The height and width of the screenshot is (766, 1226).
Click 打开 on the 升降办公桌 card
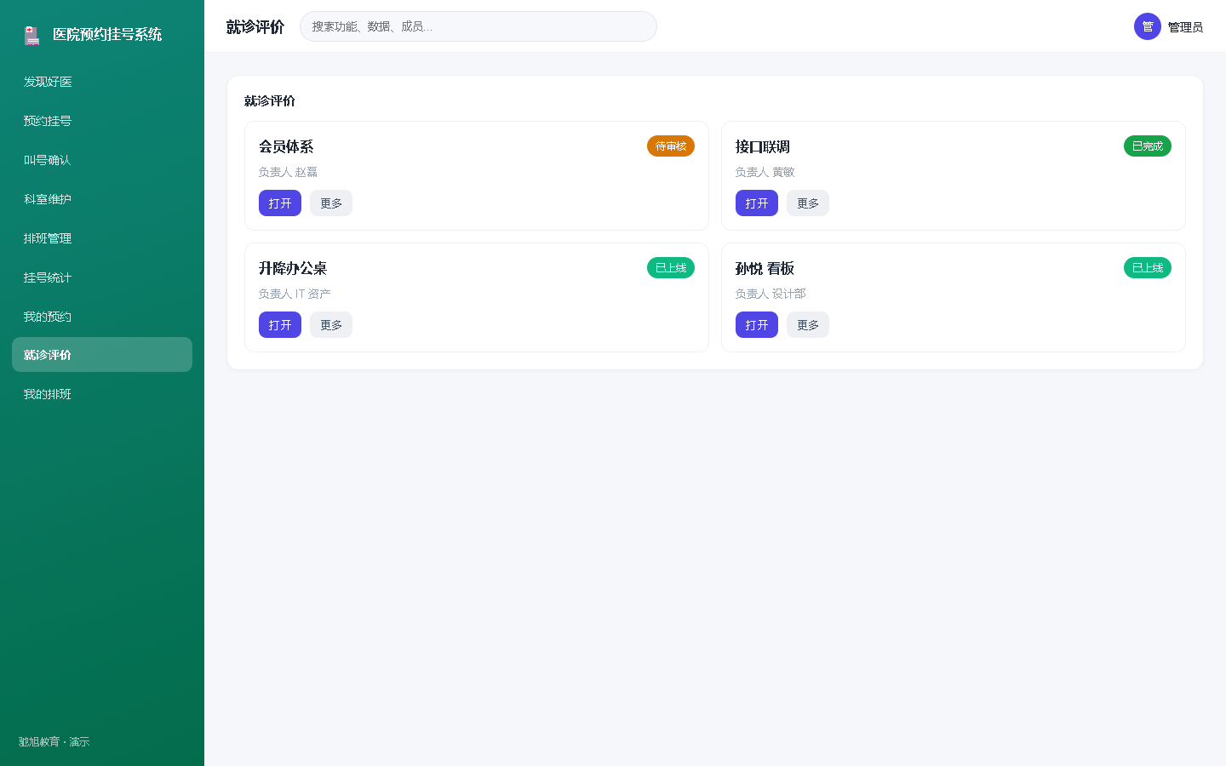pyautogui.click(x=280, y=325)
